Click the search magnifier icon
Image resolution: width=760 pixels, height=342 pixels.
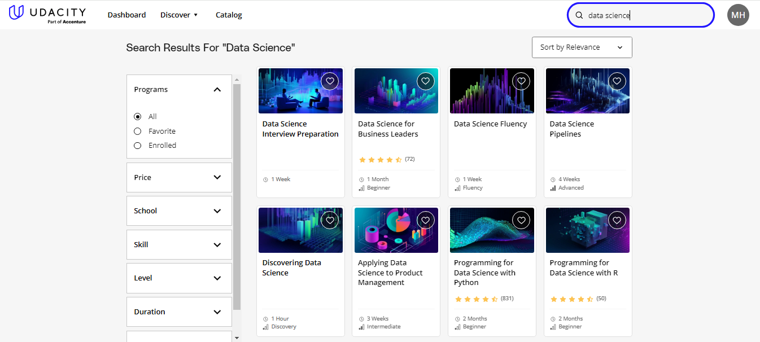[x=579, y=15]
